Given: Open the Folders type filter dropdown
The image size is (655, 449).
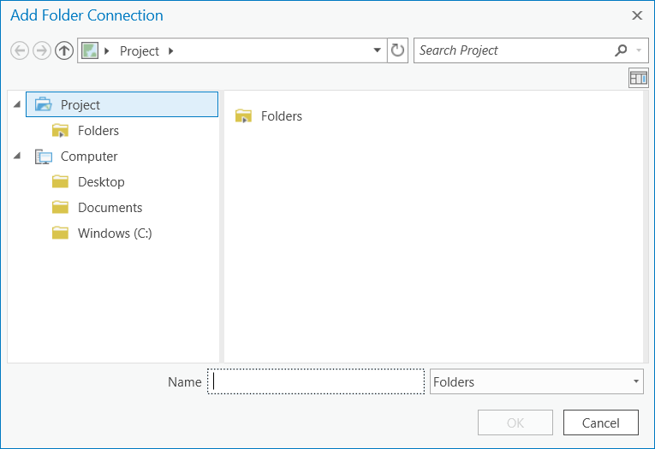Looking at the screenshot, I should click(x=635, y=381).
